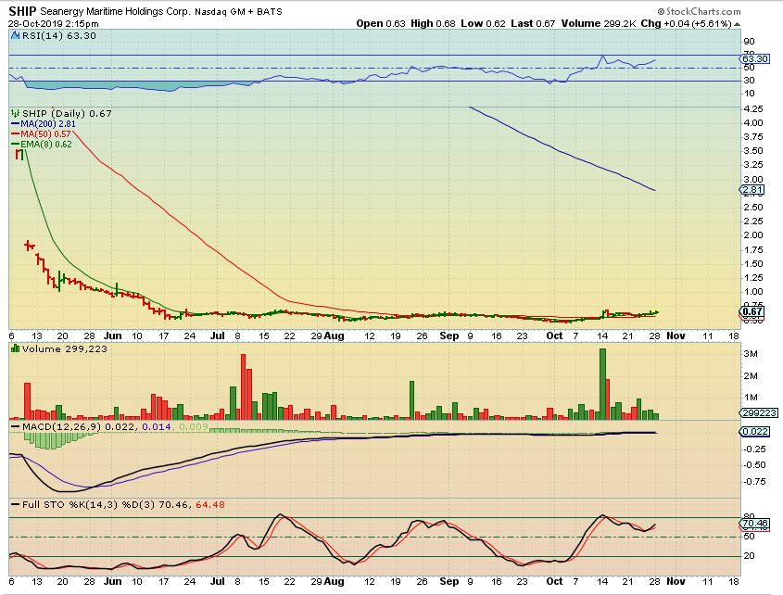Click the MA(50) 0.57 legend entry
Viewport: 783px width, 595px height.
(42, 133)
